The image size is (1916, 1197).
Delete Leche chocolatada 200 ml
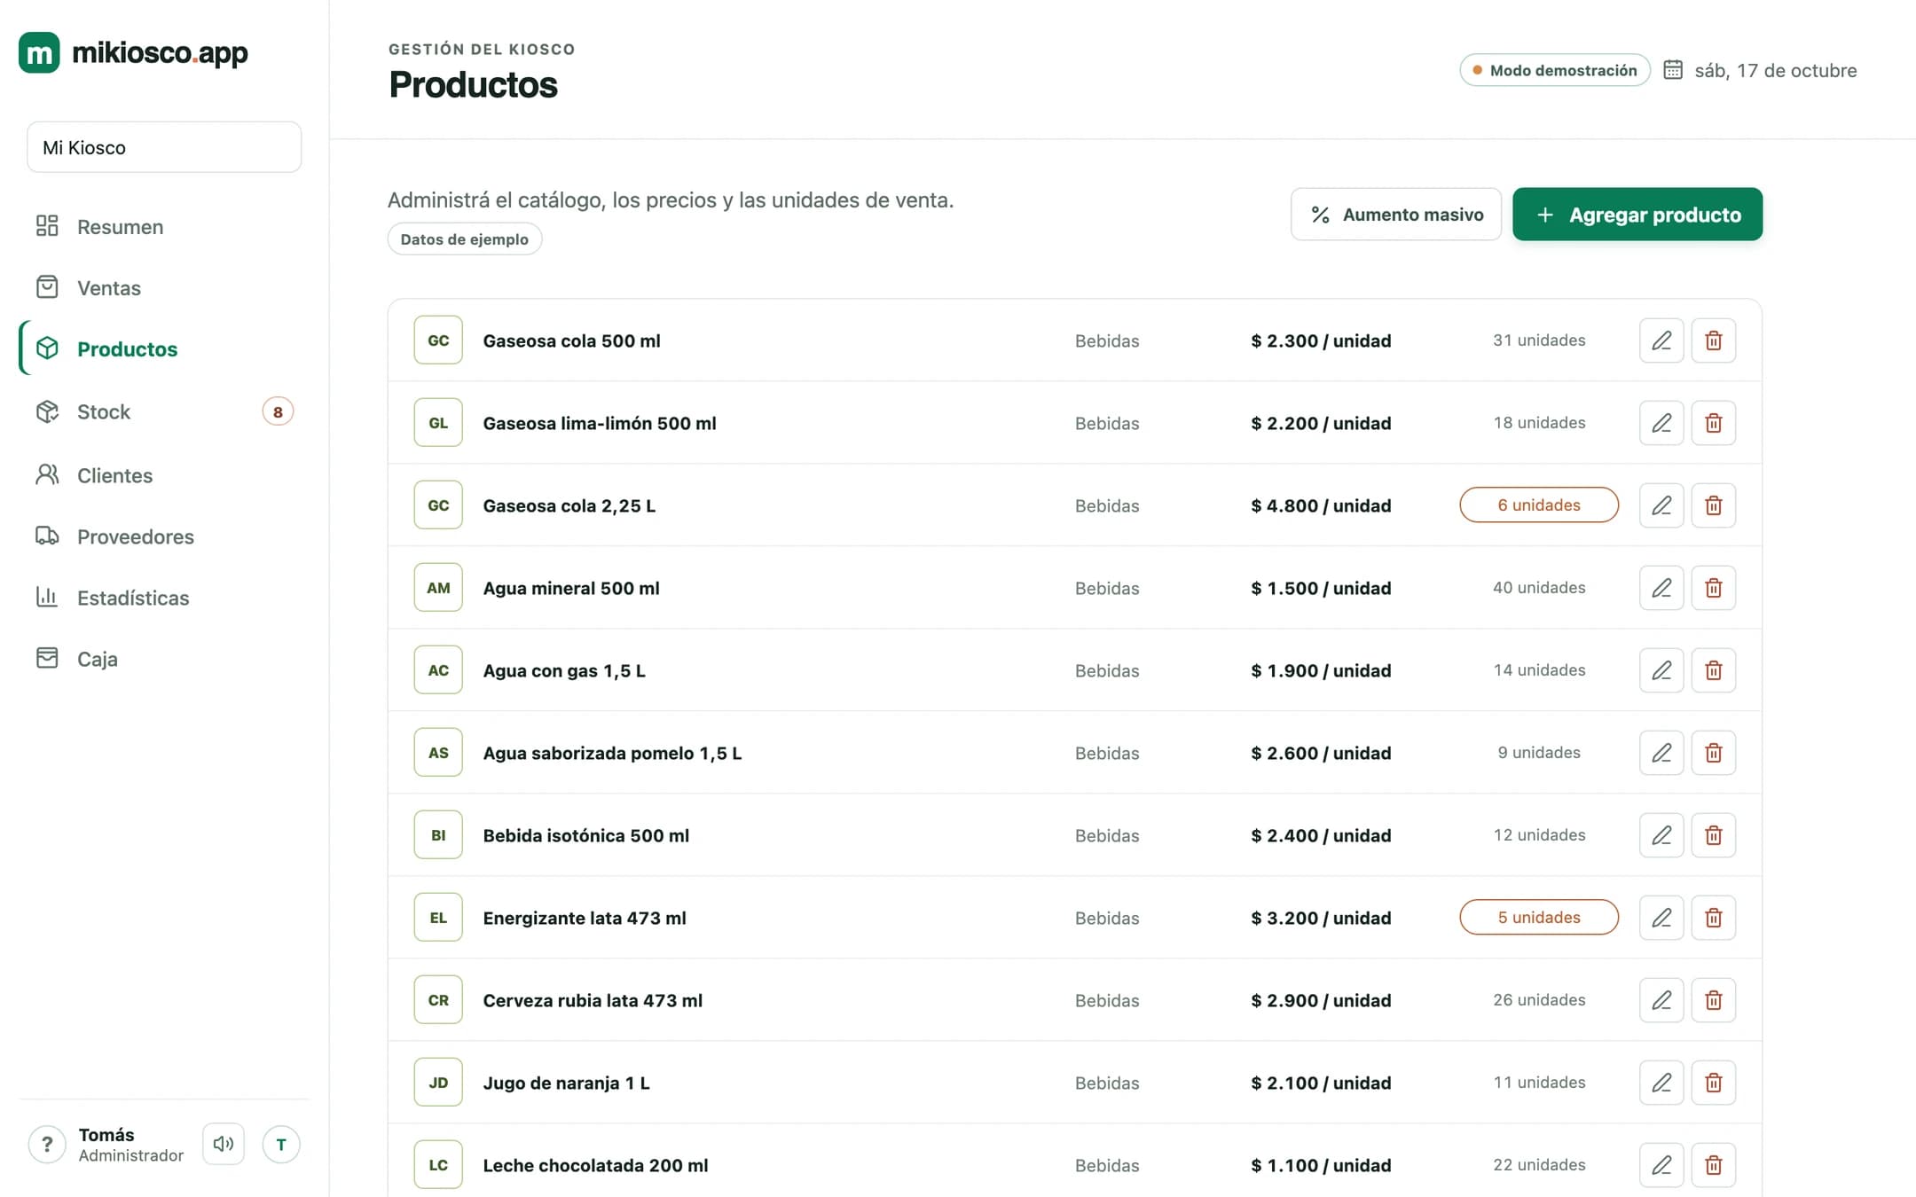[x=1714, y=1165]
